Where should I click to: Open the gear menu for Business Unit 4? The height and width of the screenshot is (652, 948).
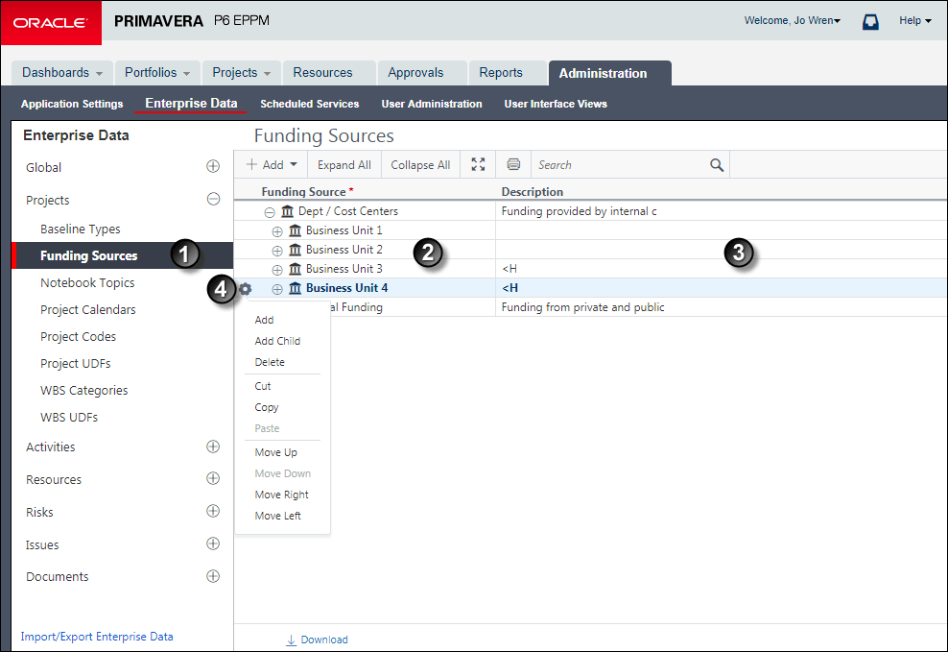[x=245, y=289]
